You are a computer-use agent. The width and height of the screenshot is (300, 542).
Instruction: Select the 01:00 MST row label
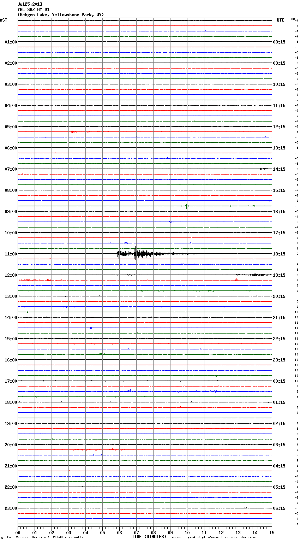coord(11,42)
